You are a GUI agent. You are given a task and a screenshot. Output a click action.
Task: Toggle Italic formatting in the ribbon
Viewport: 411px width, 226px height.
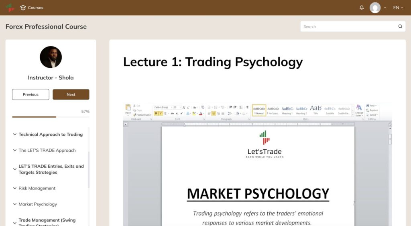[161, 114]
